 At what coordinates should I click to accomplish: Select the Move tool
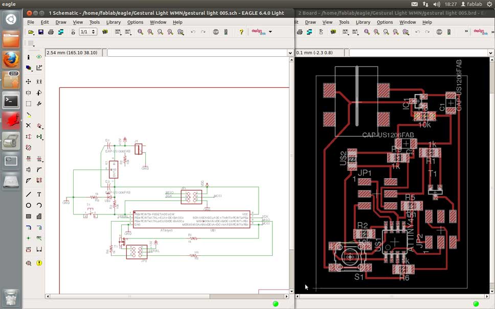(29, 82)
